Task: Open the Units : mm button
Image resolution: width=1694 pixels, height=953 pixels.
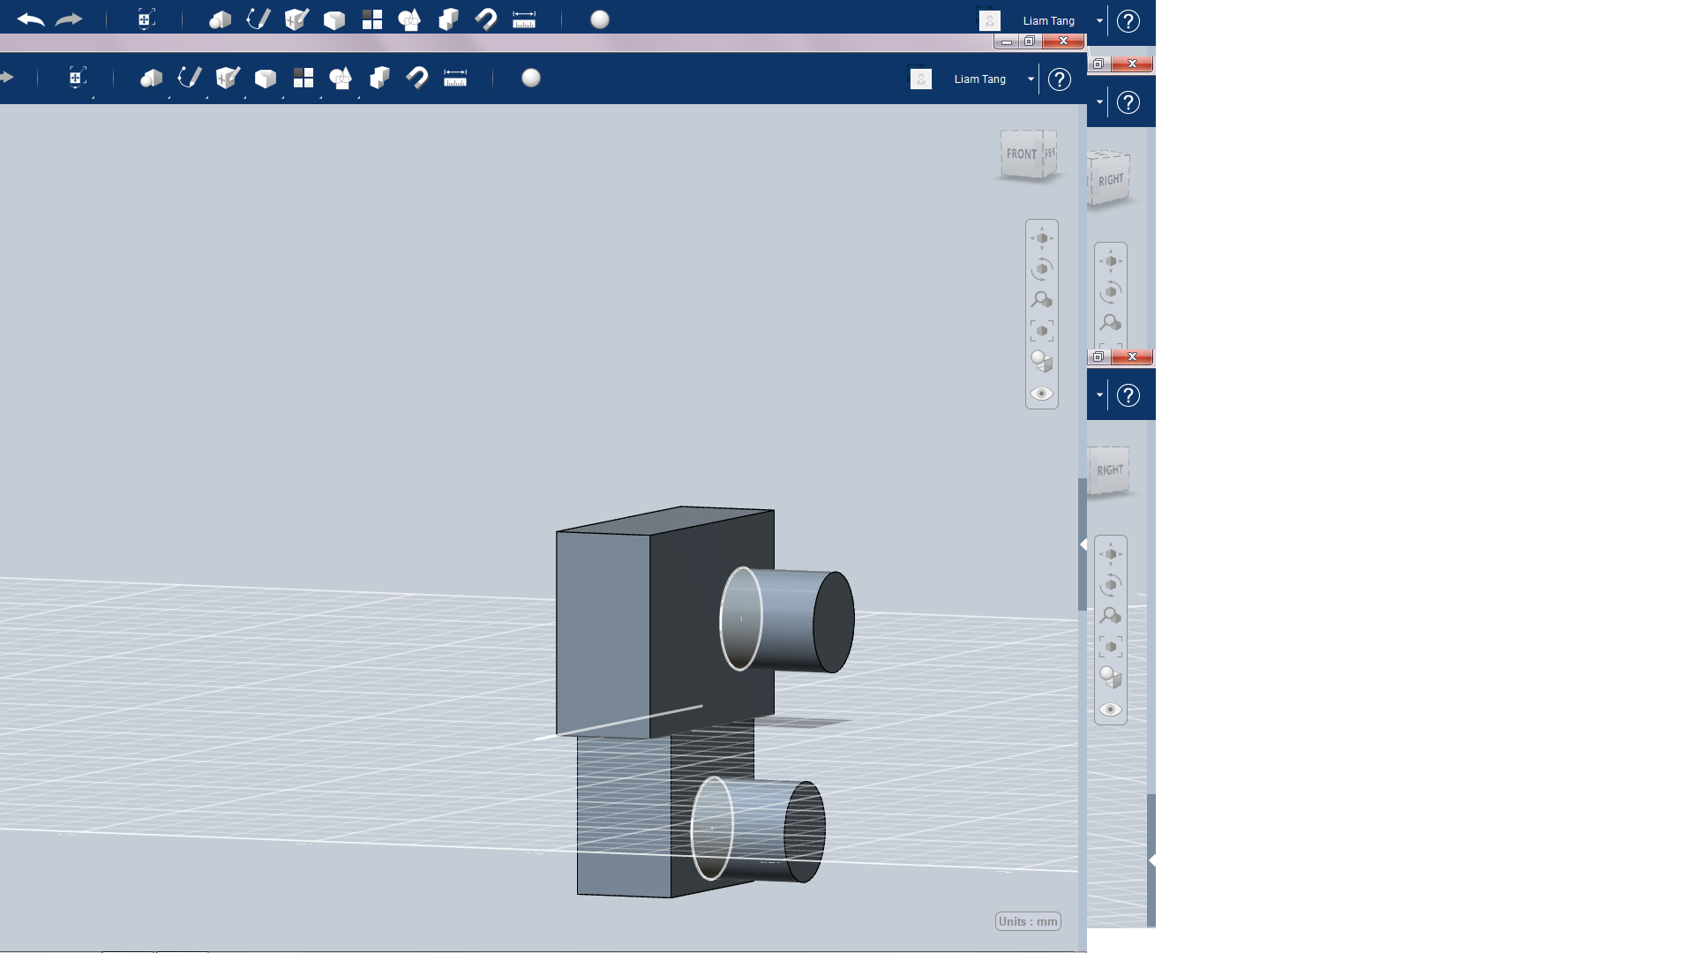Action: pos(1028,921)
